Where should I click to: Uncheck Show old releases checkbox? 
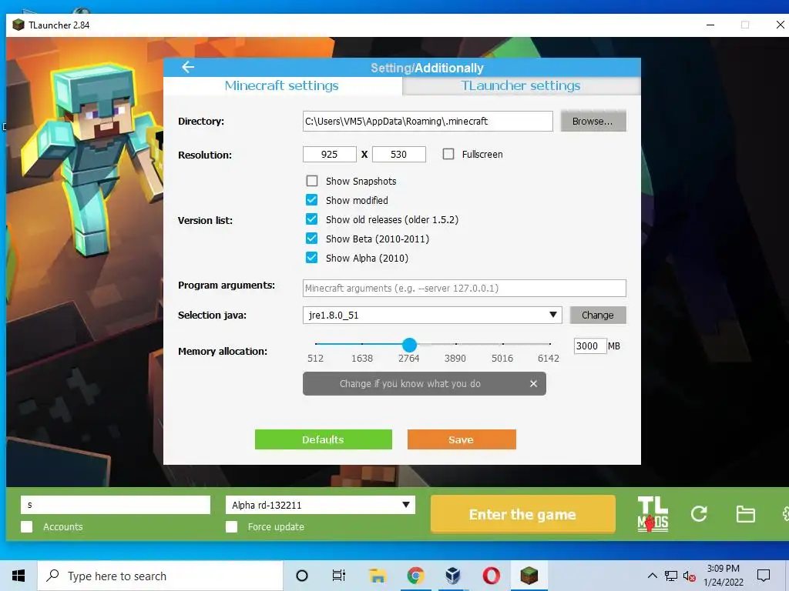pos(312,219)
